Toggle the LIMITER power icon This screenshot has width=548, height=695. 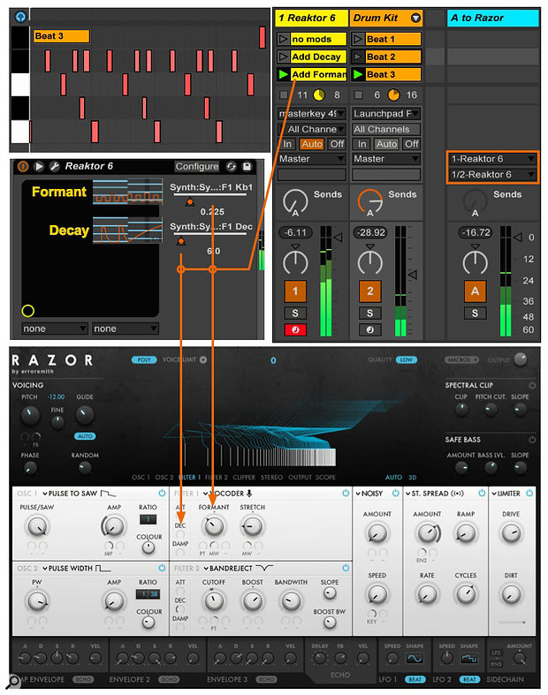[x=529, y=493]
